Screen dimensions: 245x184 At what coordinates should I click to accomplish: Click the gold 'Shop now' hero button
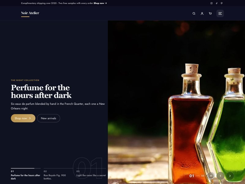[23, 118]
